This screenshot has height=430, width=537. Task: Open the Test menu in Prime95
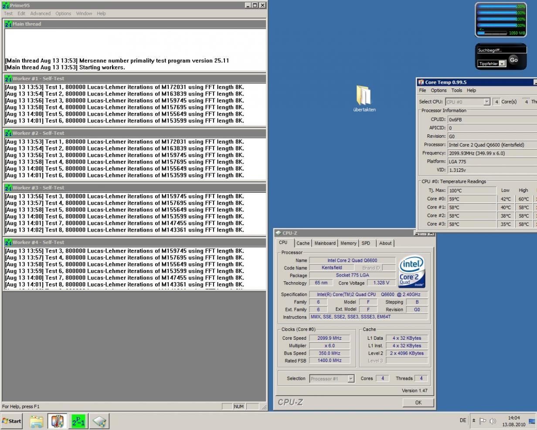click(8, 14)
